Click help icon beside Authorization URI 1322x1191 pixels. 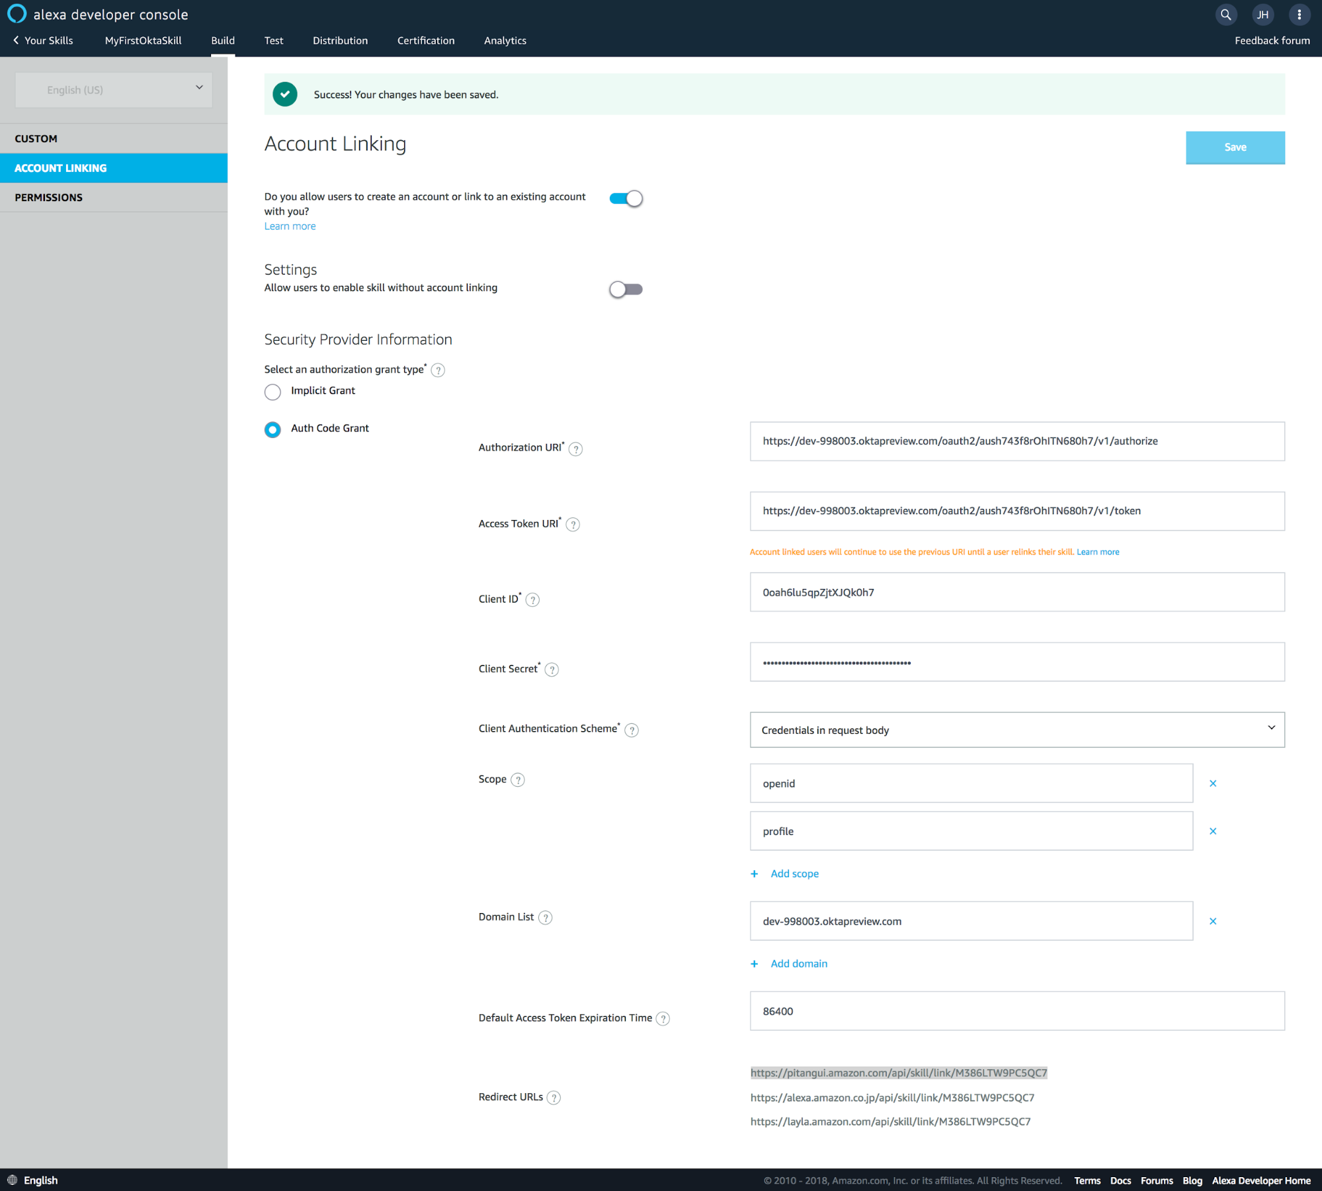pos(575,449)
